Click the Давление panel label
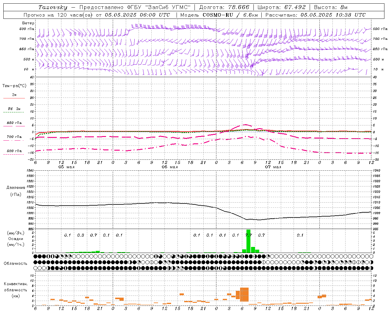This screenshot has height=311, width=389. pyautogui.click(x=16, y=188)
